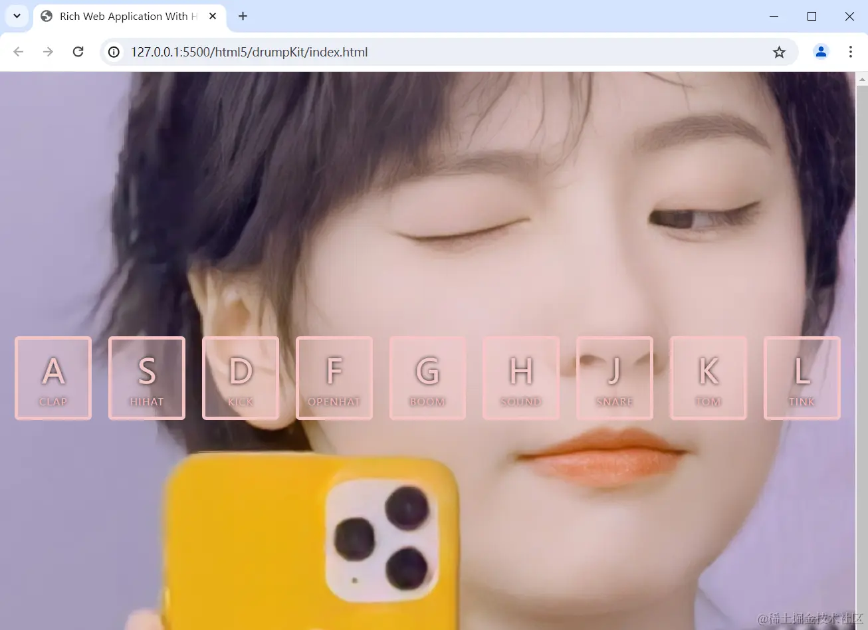Tap the K TOM drum pad
The width and height of the screenshot is (868, 630).
coord(708,377)
